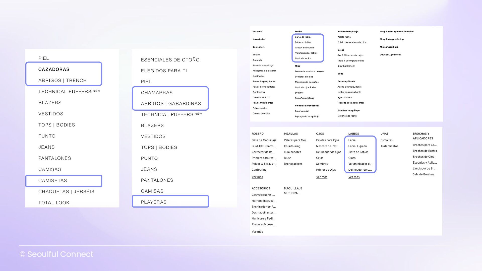Click Voluminizador labios link
This screenshot has width=482, height=271.
(306, 53)
